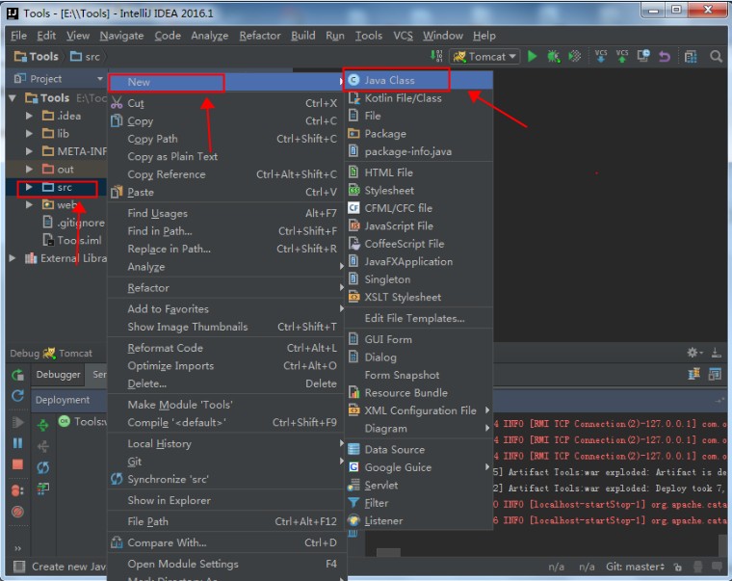Choose Kotlin File/Class from submenu

[419, 98]
